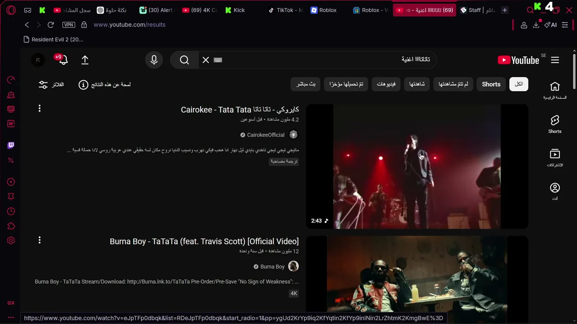The height and width of the screenshot is (324, 577).
Task: Play the Burna Boy TaTaTa video thumbnail
Action: pos(417,274)
